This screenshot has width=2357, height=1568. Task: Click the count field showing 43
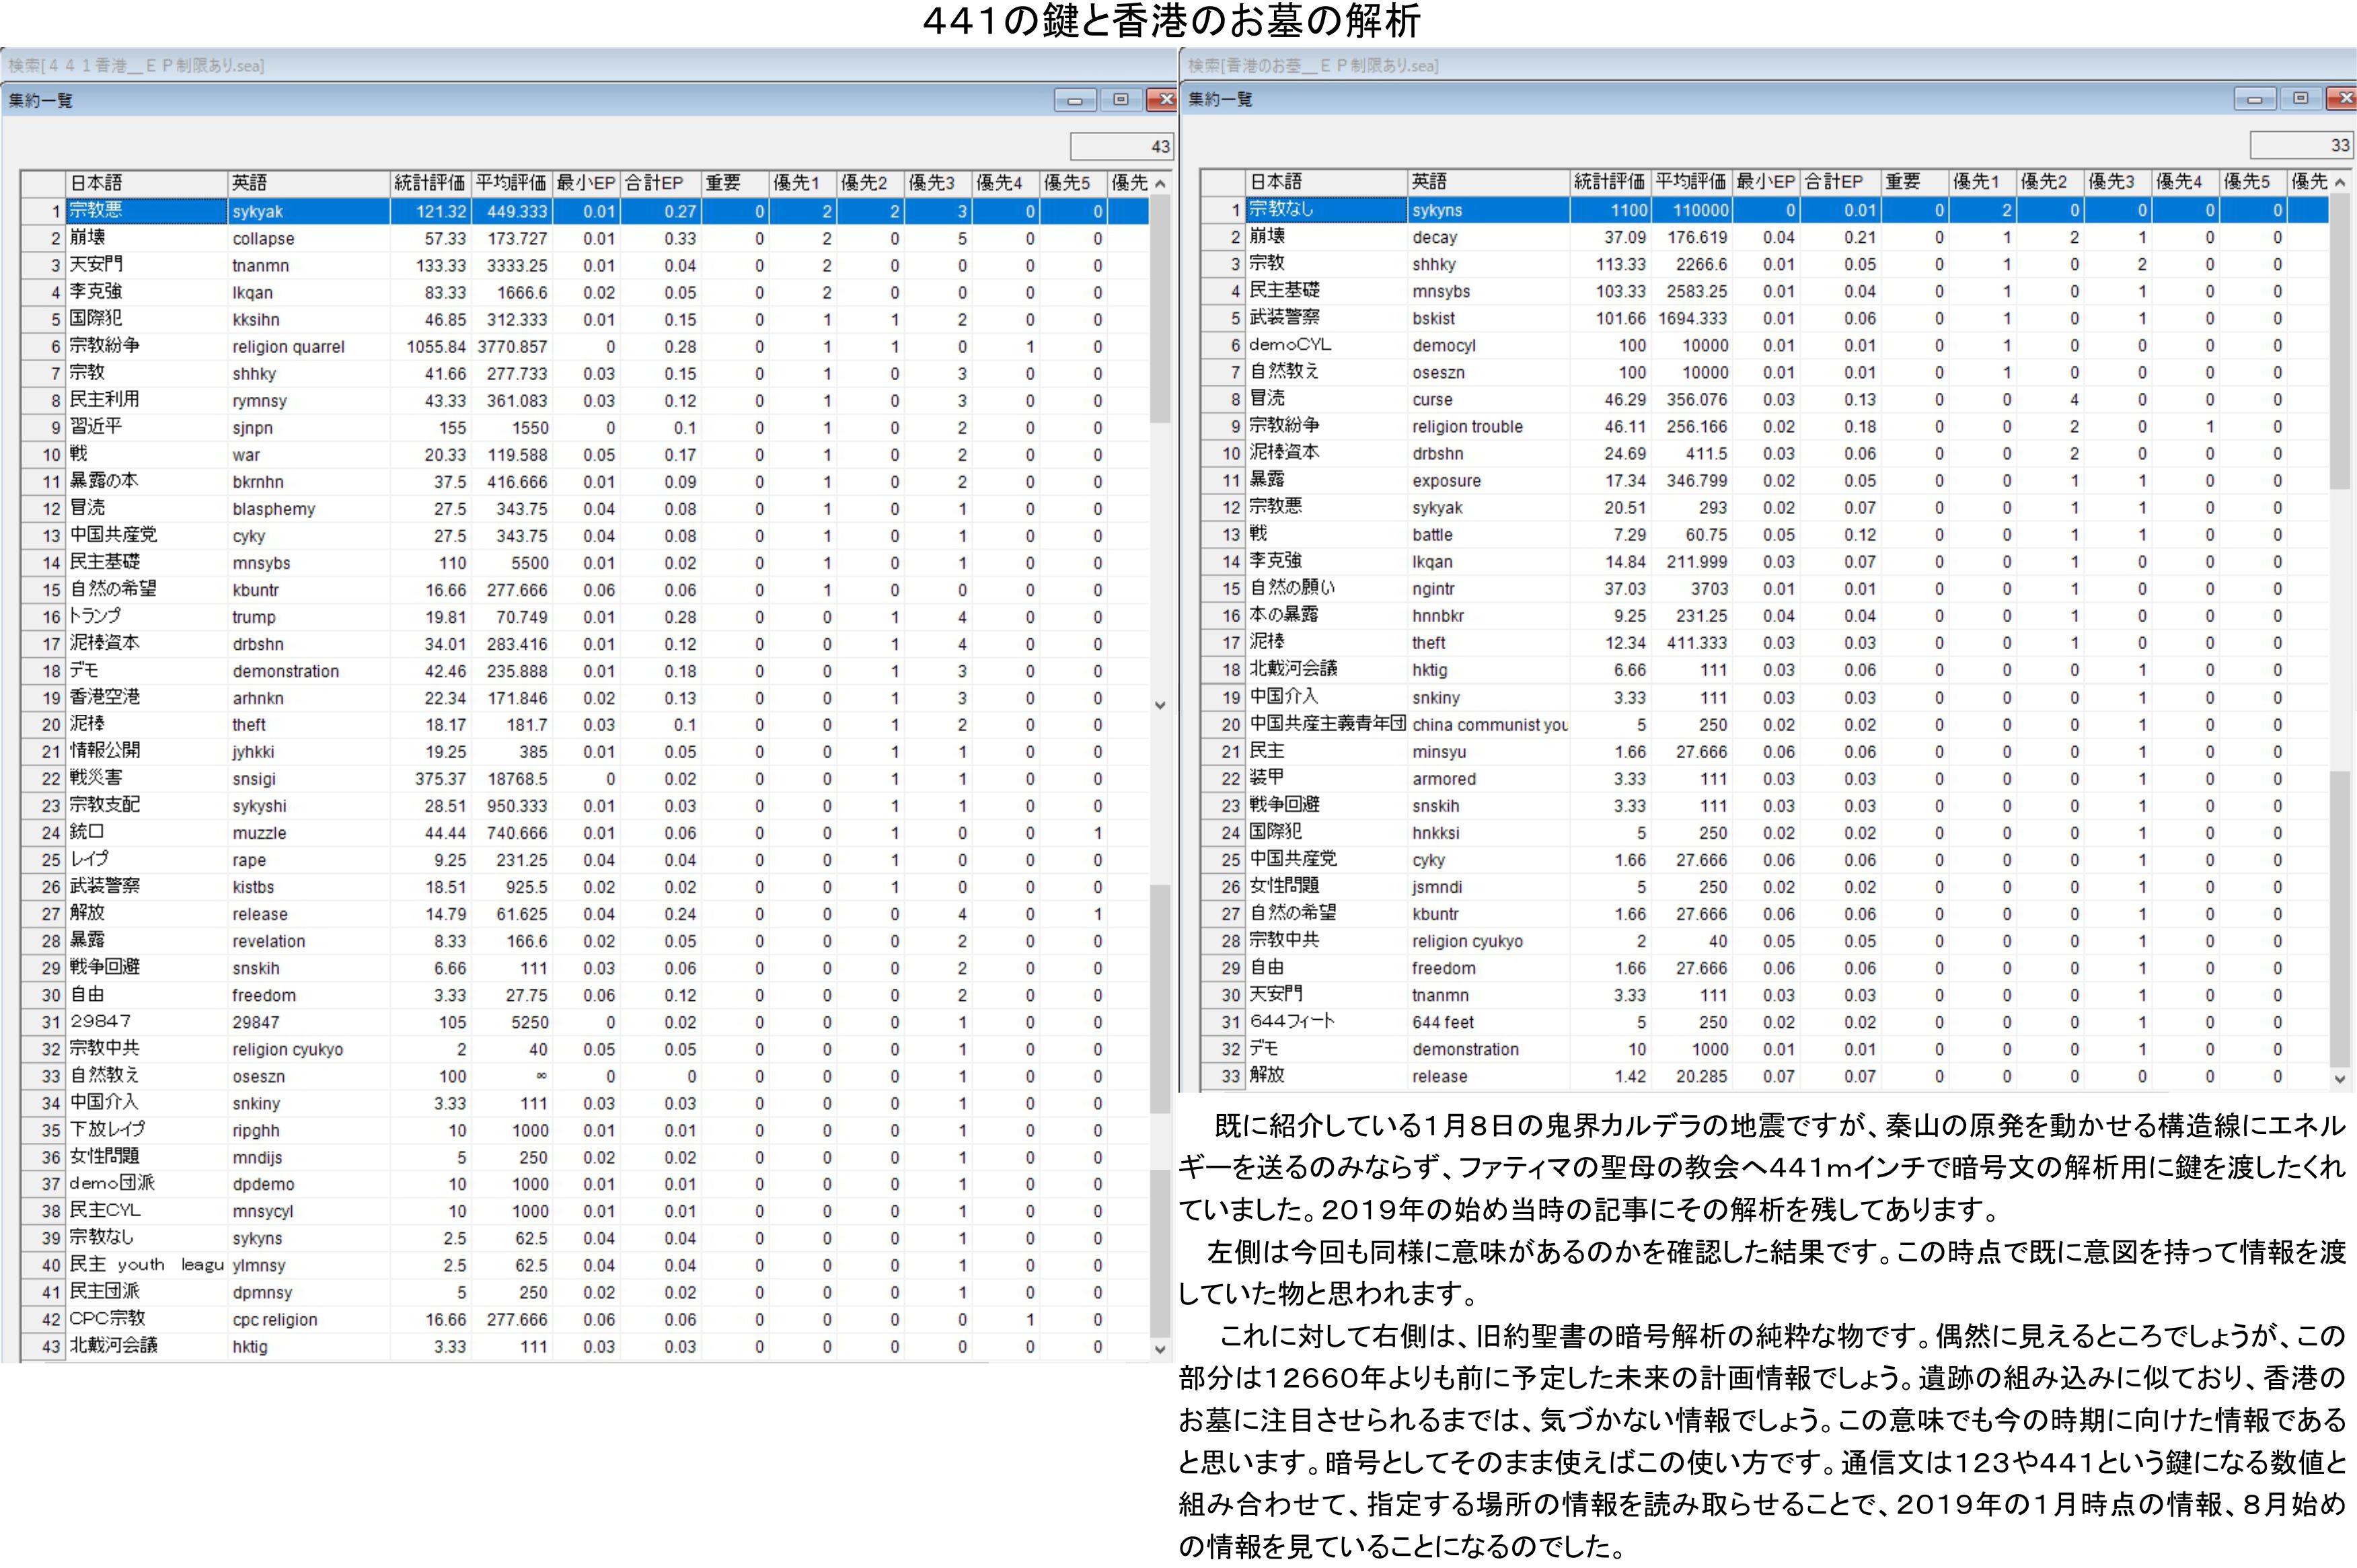coord(1122,147)
